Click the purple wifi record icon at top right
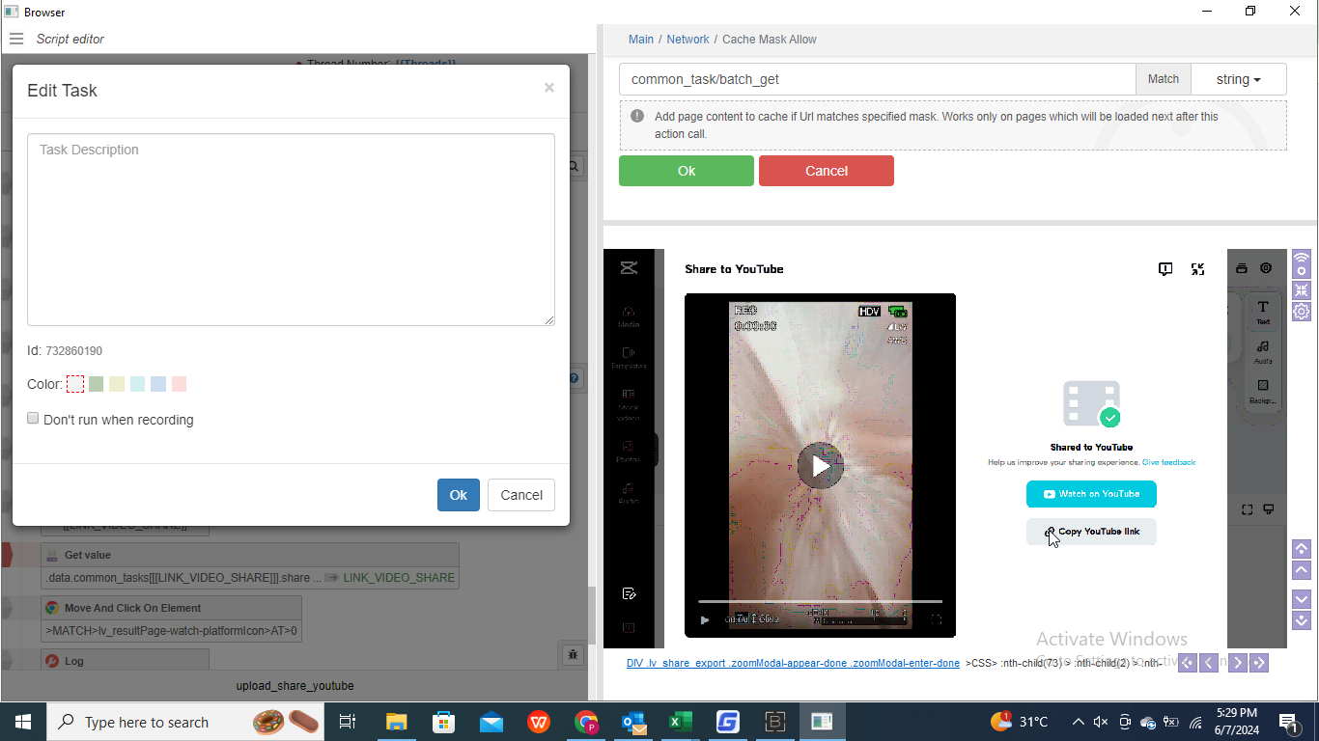This screenshot has height=741, width=1319. [x=1301, y=261]
